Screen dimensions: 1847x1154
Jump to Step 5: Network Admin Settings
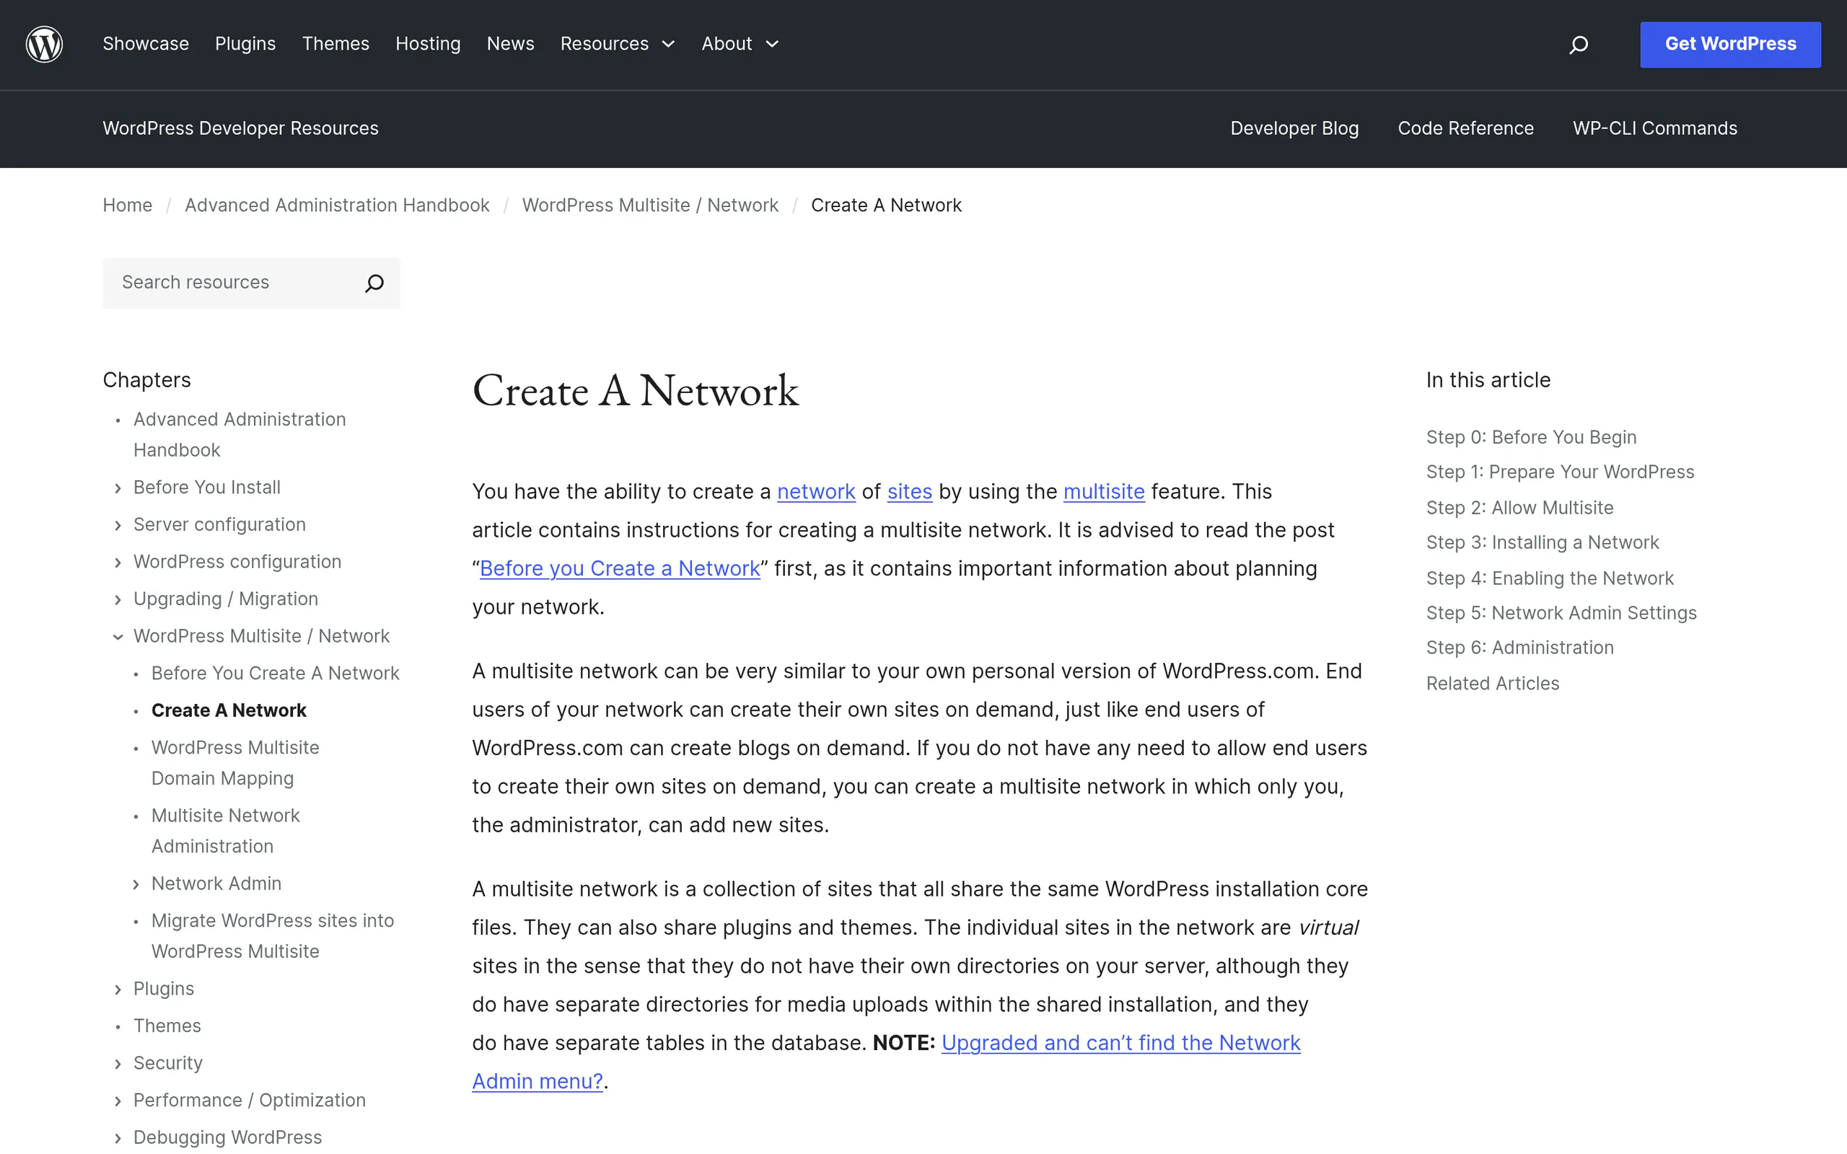click(1561, 613)
